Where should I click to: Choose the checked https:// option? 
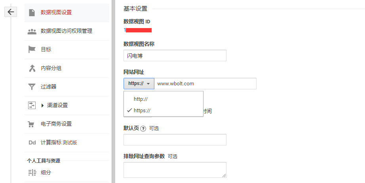point(142,111)
